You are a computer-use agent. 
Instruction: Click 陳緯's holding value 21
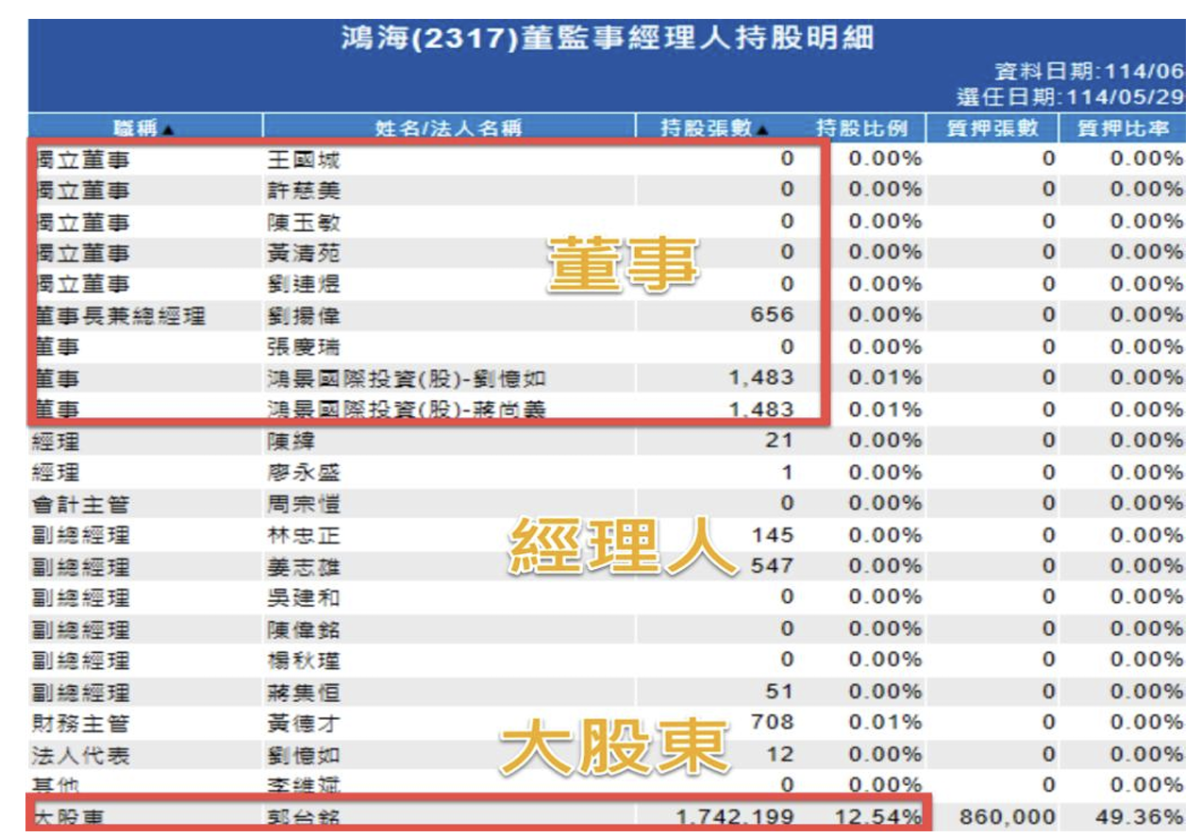click(x=779, y=441)
